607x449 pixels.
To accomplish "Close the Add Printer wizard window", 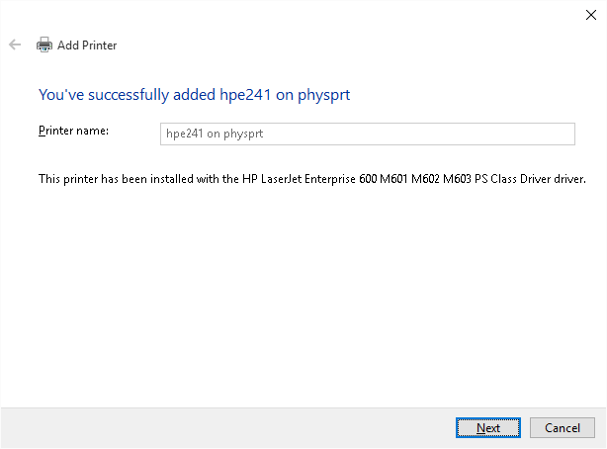I will pos(590,14).
